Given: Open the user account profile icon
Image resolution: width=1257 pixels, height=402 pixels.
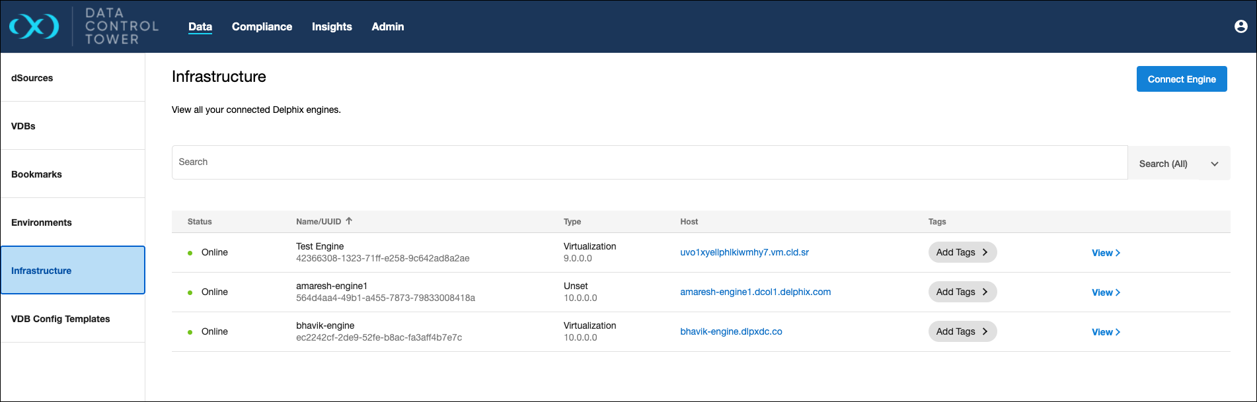Looking at the screenshot, I should pyautogui.click(x=1240, y=26).
